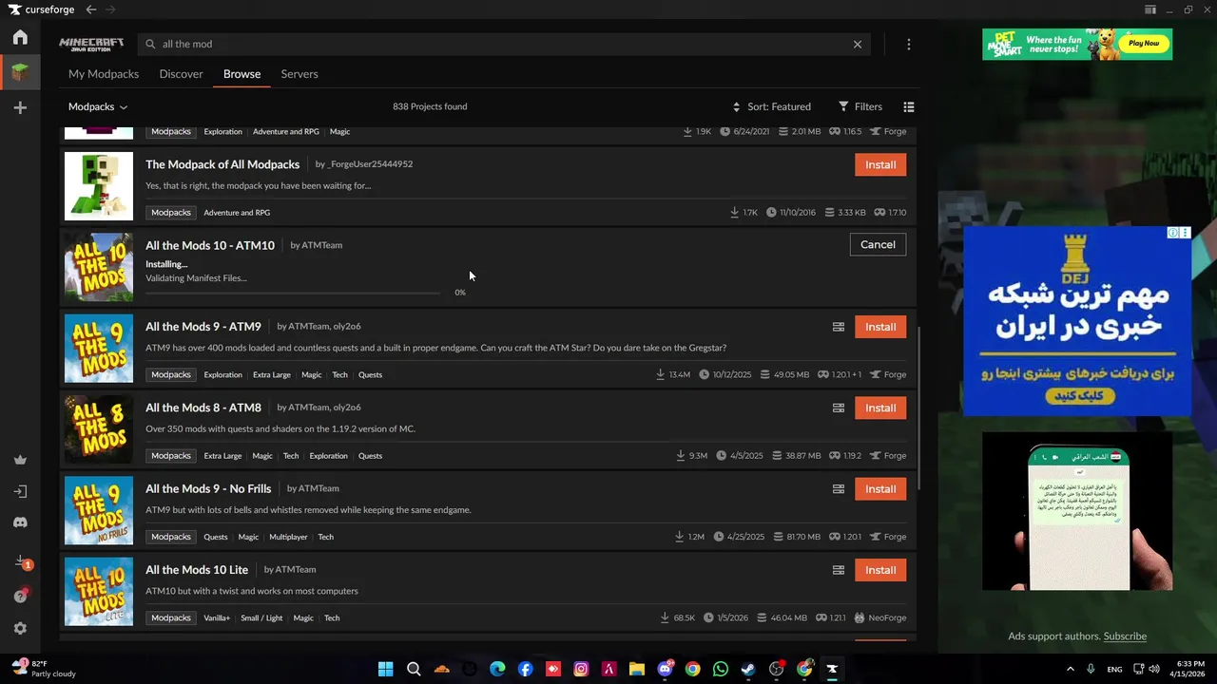This screenshot has height=684, width=1217.
Task: Open CurseForge settings gear icon
Action: point(20,628)
